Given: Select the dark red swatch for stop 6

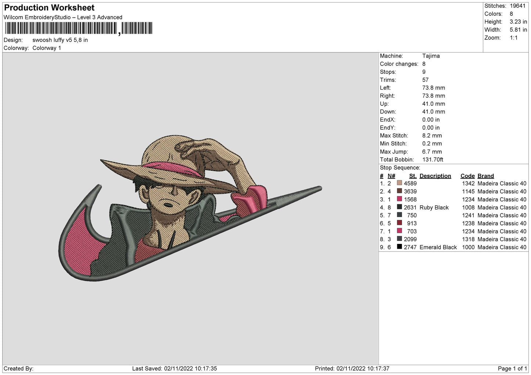Looking at the screenshot, I should (399, 223).
